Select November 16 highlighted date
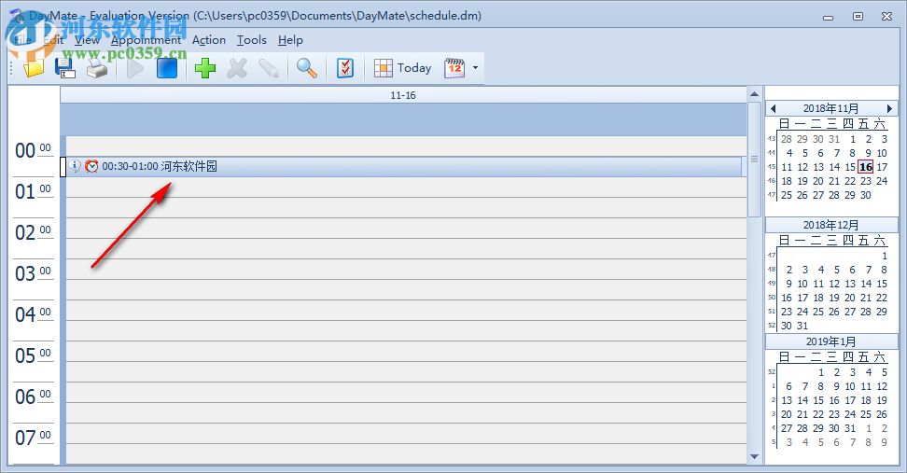 point(865,167)
